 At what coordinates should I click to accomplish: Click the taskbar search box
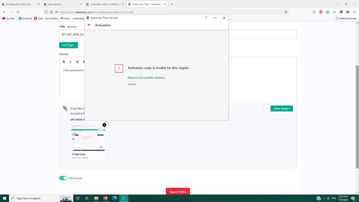(41, 198)
